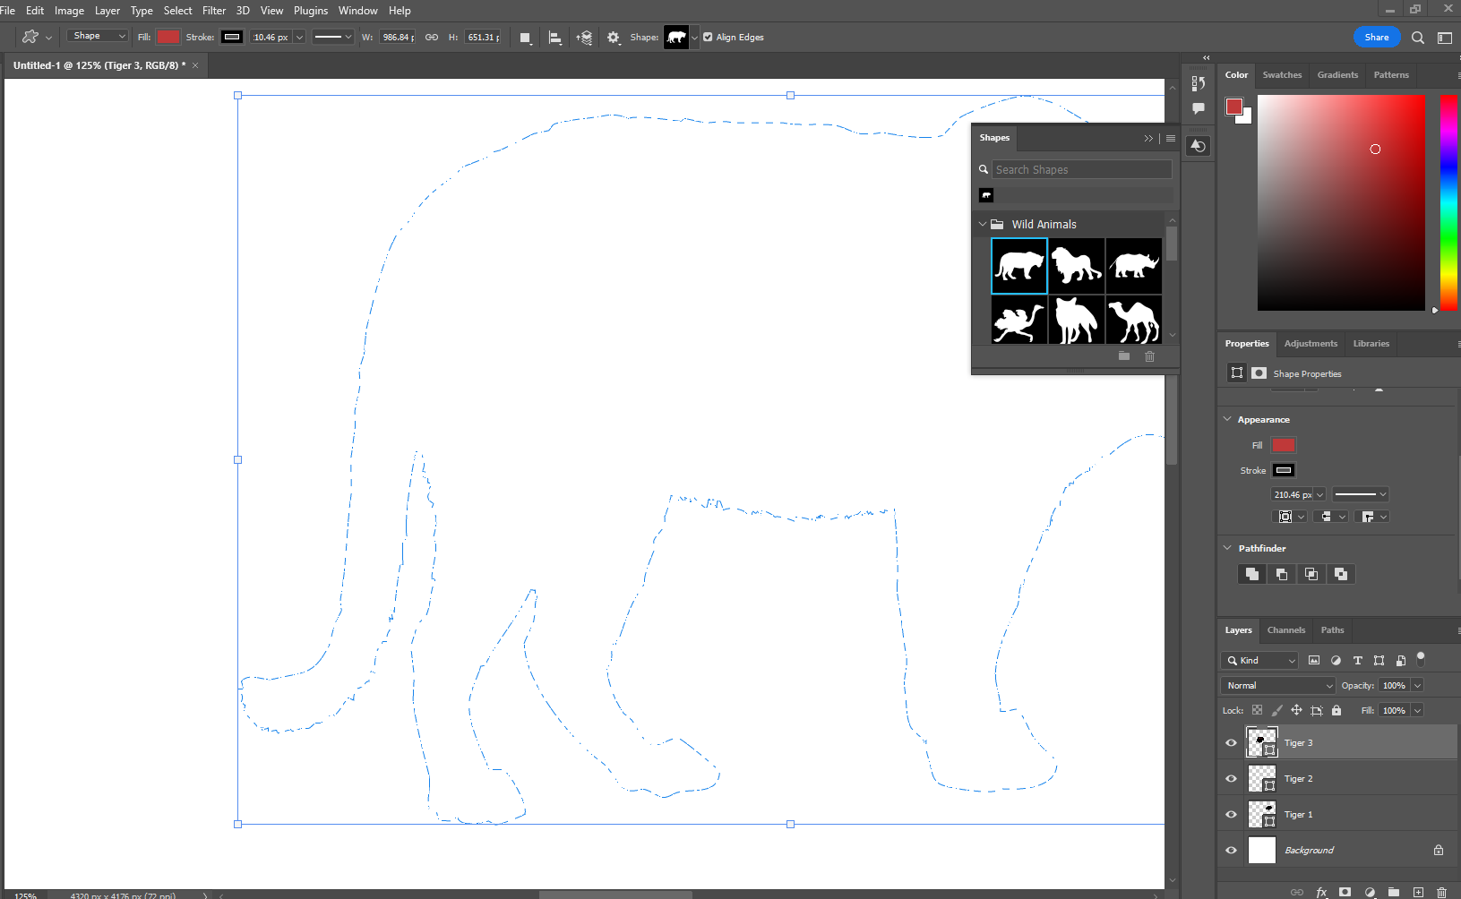
Task: Click the Share button
Action: [1377, 37]
